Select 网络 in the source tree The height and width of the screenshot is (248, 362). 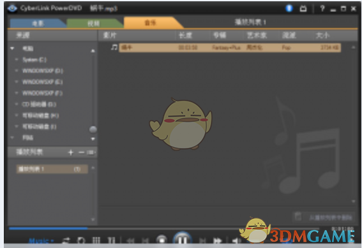pos(28,138)
